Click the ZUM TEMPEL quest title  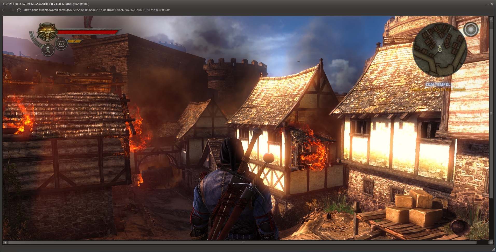[x=438, y=85]
